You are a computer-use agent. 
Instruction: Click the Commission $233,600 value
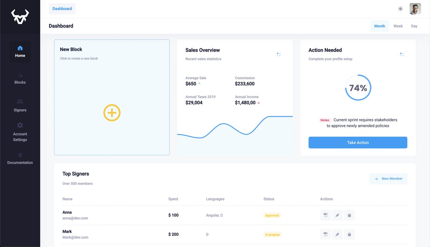pos(245,84)
